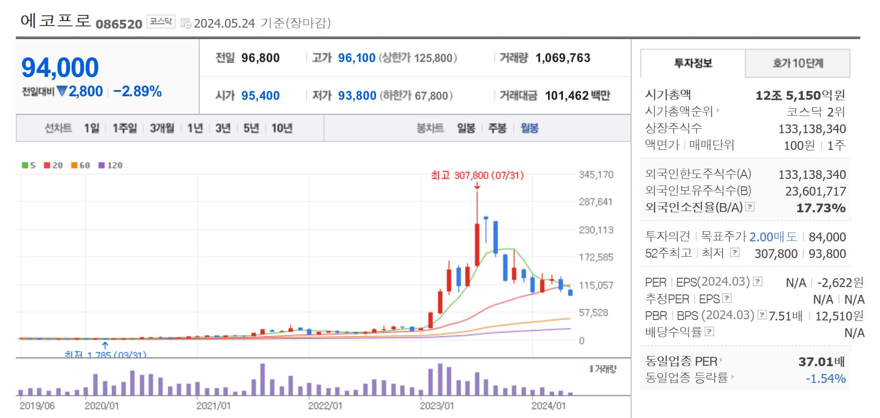Click the 전일 value 96,800
880x418 pixels.
click(260, 58)
